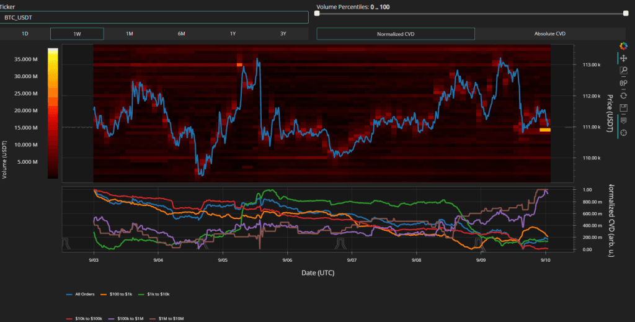Toggle the Crosshair tool
Viewport: 635px width, 322px height.
click(x=623, y=132)
